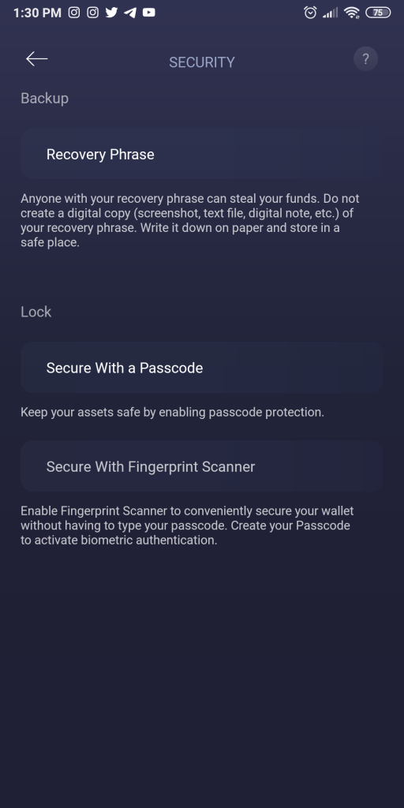This screenshot has width=404, height=808.
Task: Tap the Backup section heading
Action: pyautogui.click(x=44, y=98)
